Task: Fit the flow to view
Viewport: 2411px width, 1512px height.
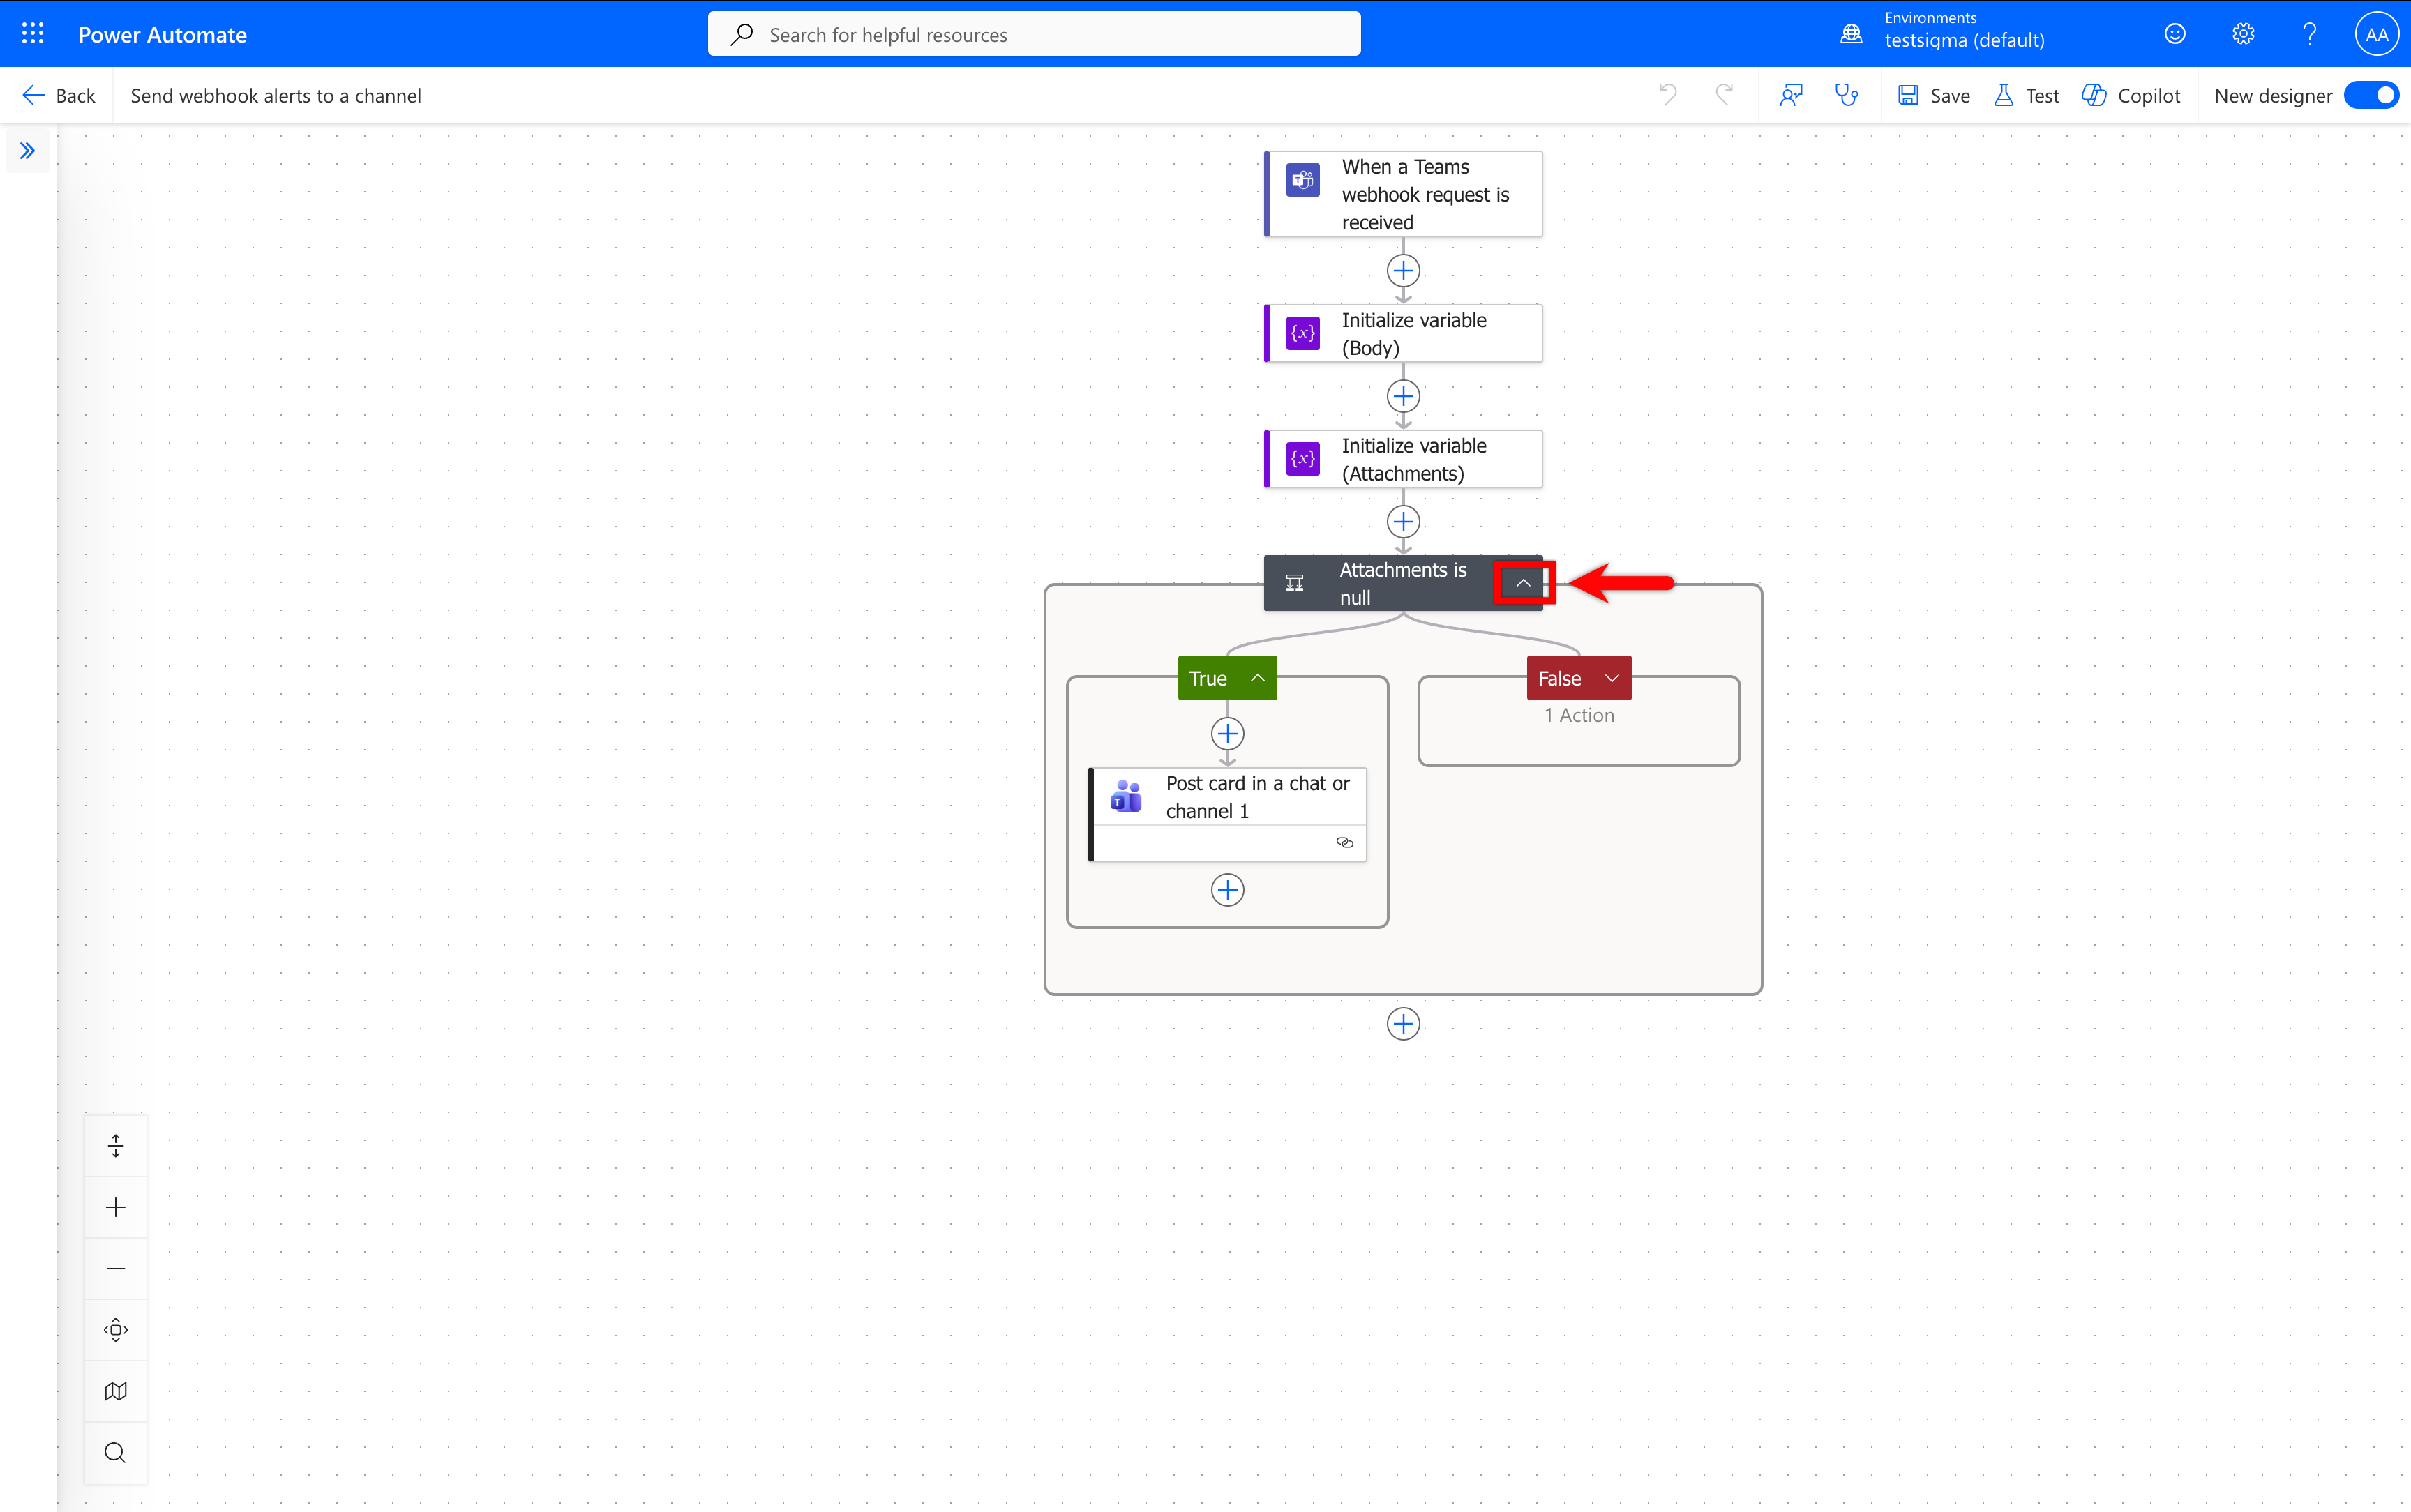Action: 116,1330
